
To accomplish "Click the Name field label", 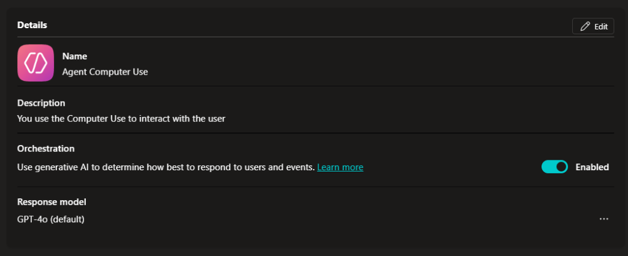I will tap(75, 56).
